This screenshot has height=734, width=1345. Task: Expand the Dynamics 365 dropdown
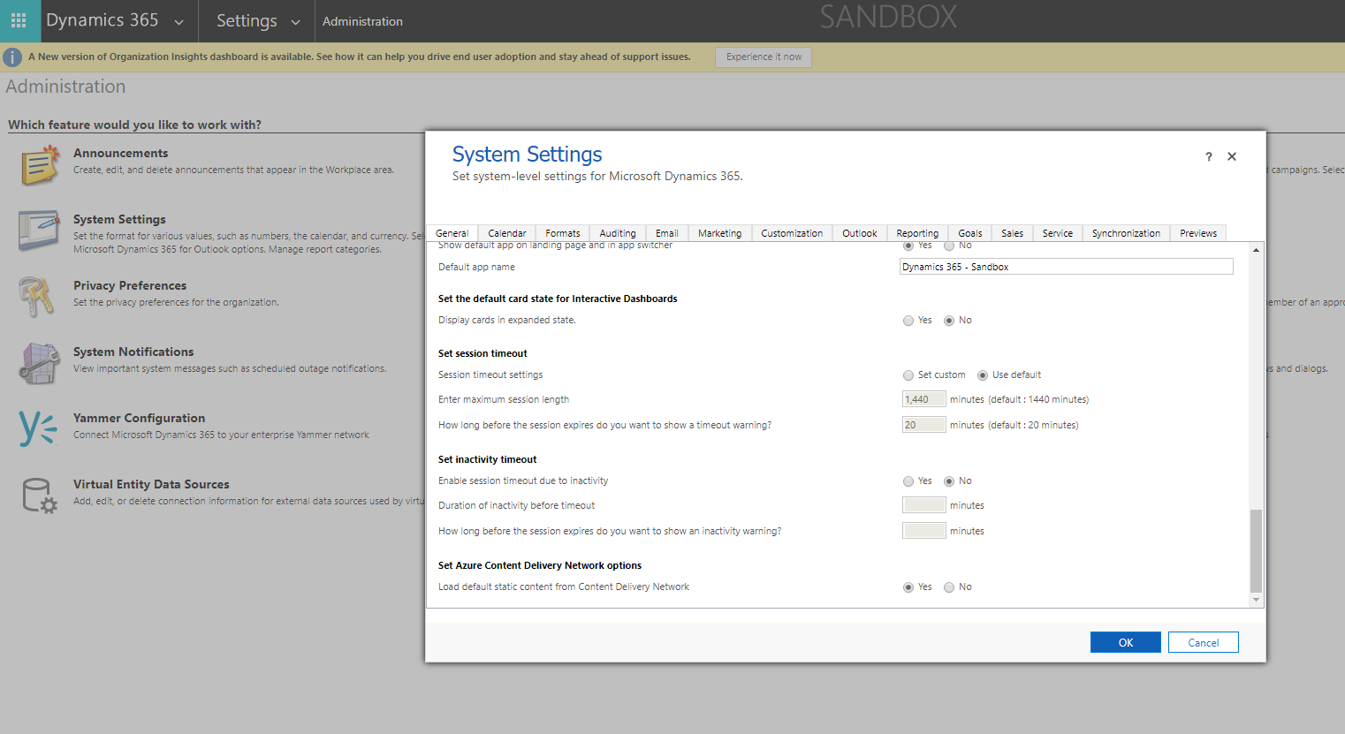pyautogui.click(x=179, y=22)
